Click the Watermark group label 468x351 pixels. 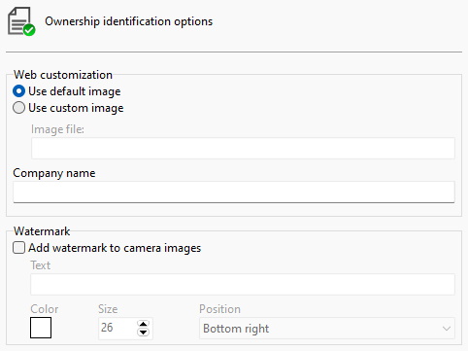42,231
